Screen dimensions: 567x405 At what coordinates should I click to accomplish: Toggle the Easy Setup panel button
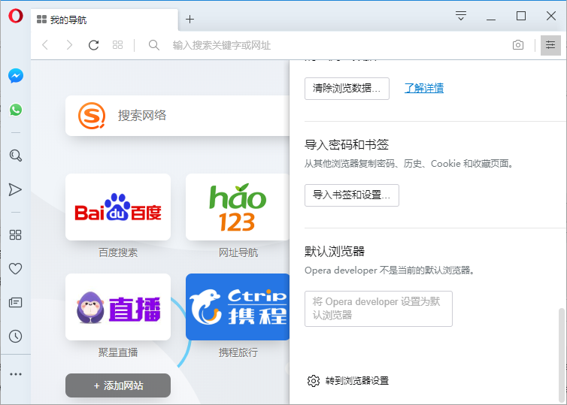[550, 45]
